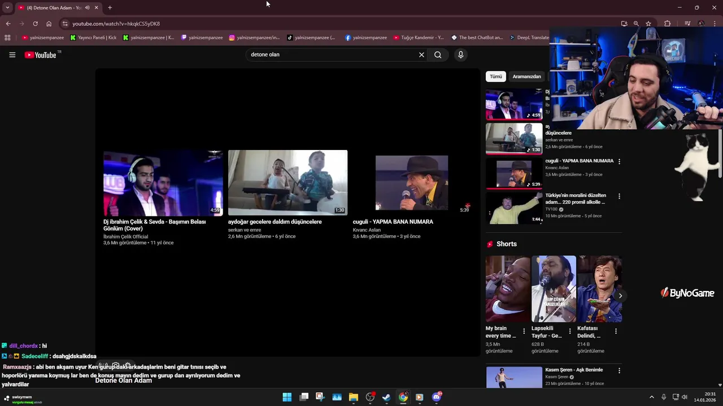
Task: Open options for Kafatası Delindi short
Action: click(616, 331)
